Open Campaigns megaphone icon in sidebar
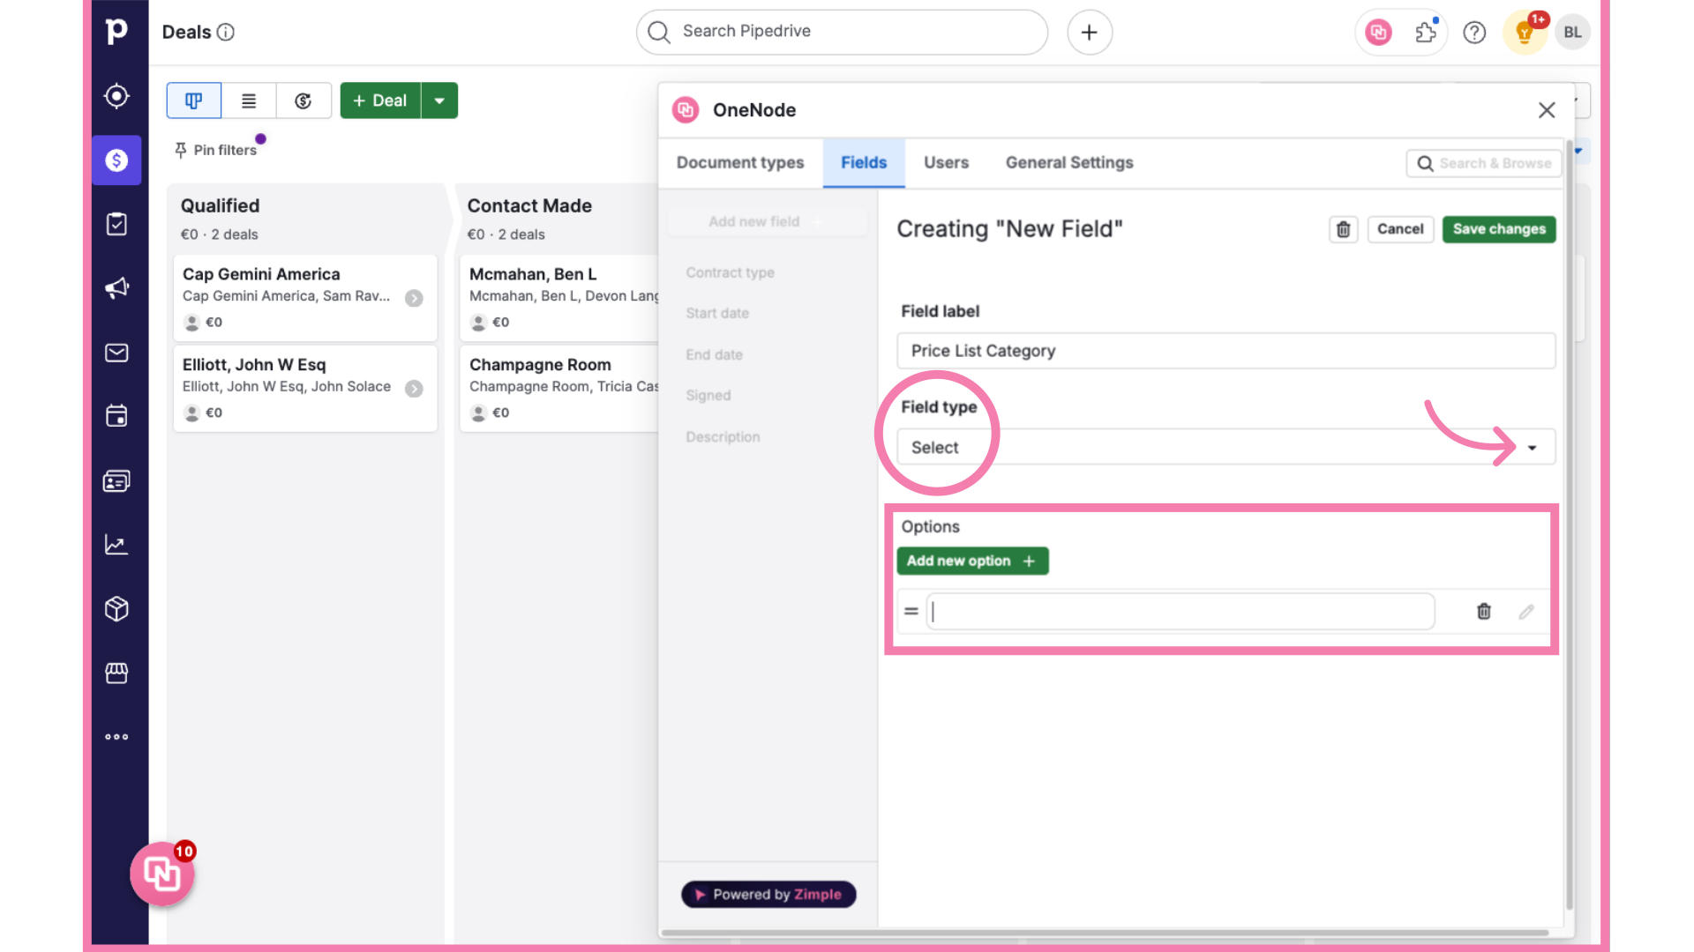The height and width of the screenshot is (952, 1694). pos(116,288)
